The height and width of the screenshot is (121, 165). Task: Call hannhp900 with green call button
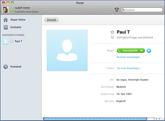128,51
